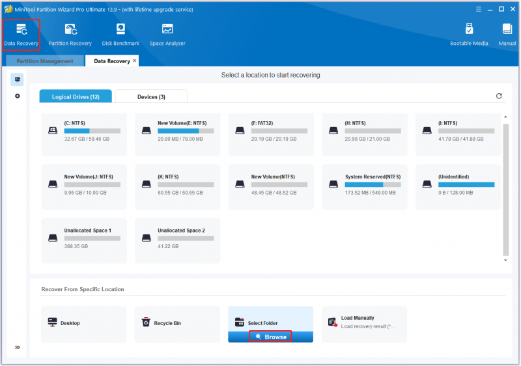Expand the sidebar with double chevron
Viewport: 521px width, 366px height.
tap(18, 347)
